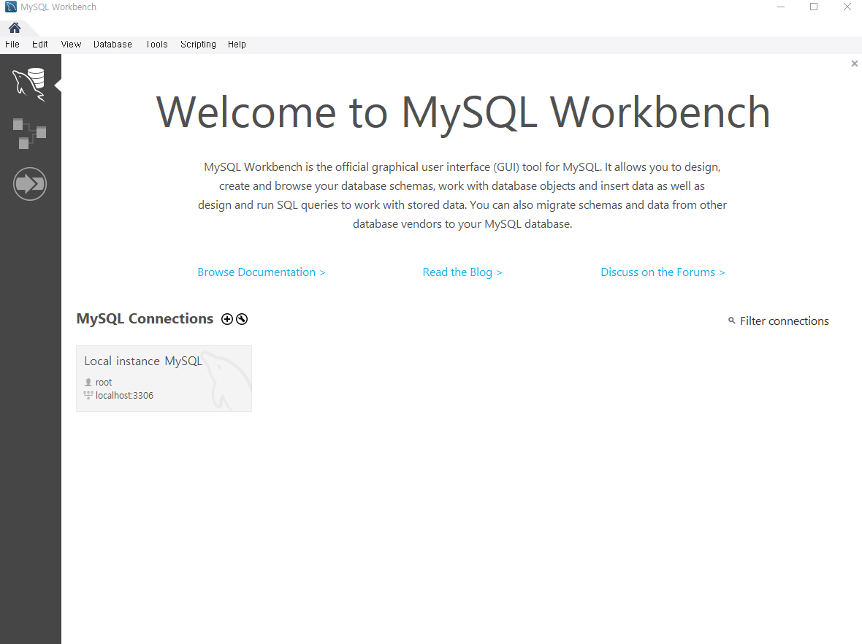The height and width of the screenshot is (644, 862).
Task: Open the Tools menu
Action: [156, 45]
